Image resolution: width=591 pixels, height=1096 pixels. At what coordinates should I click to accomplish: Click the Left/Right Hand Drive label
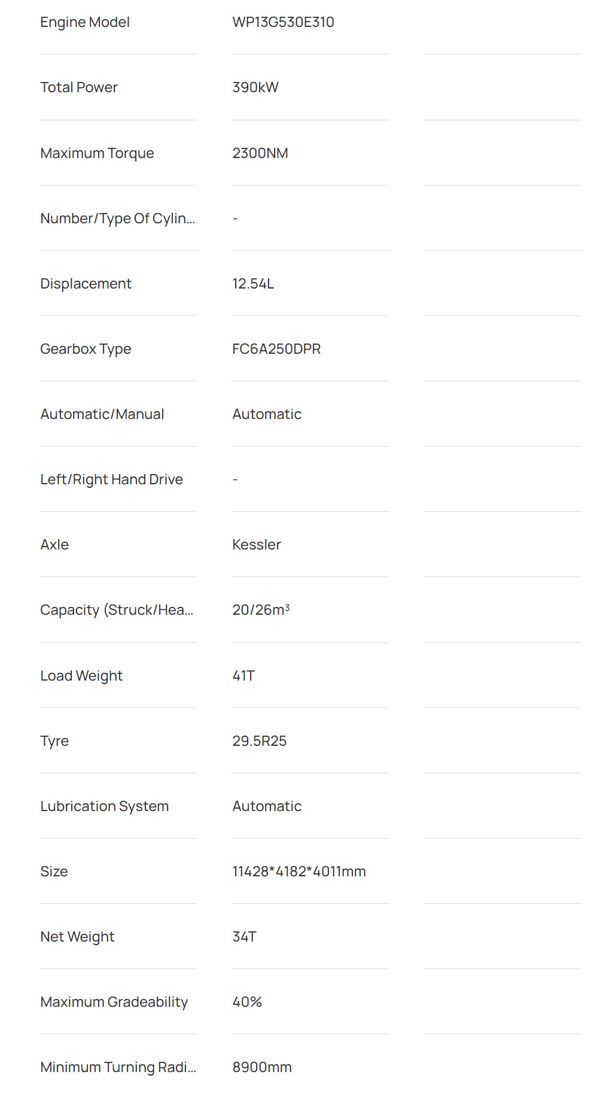(x=111, y=479)
